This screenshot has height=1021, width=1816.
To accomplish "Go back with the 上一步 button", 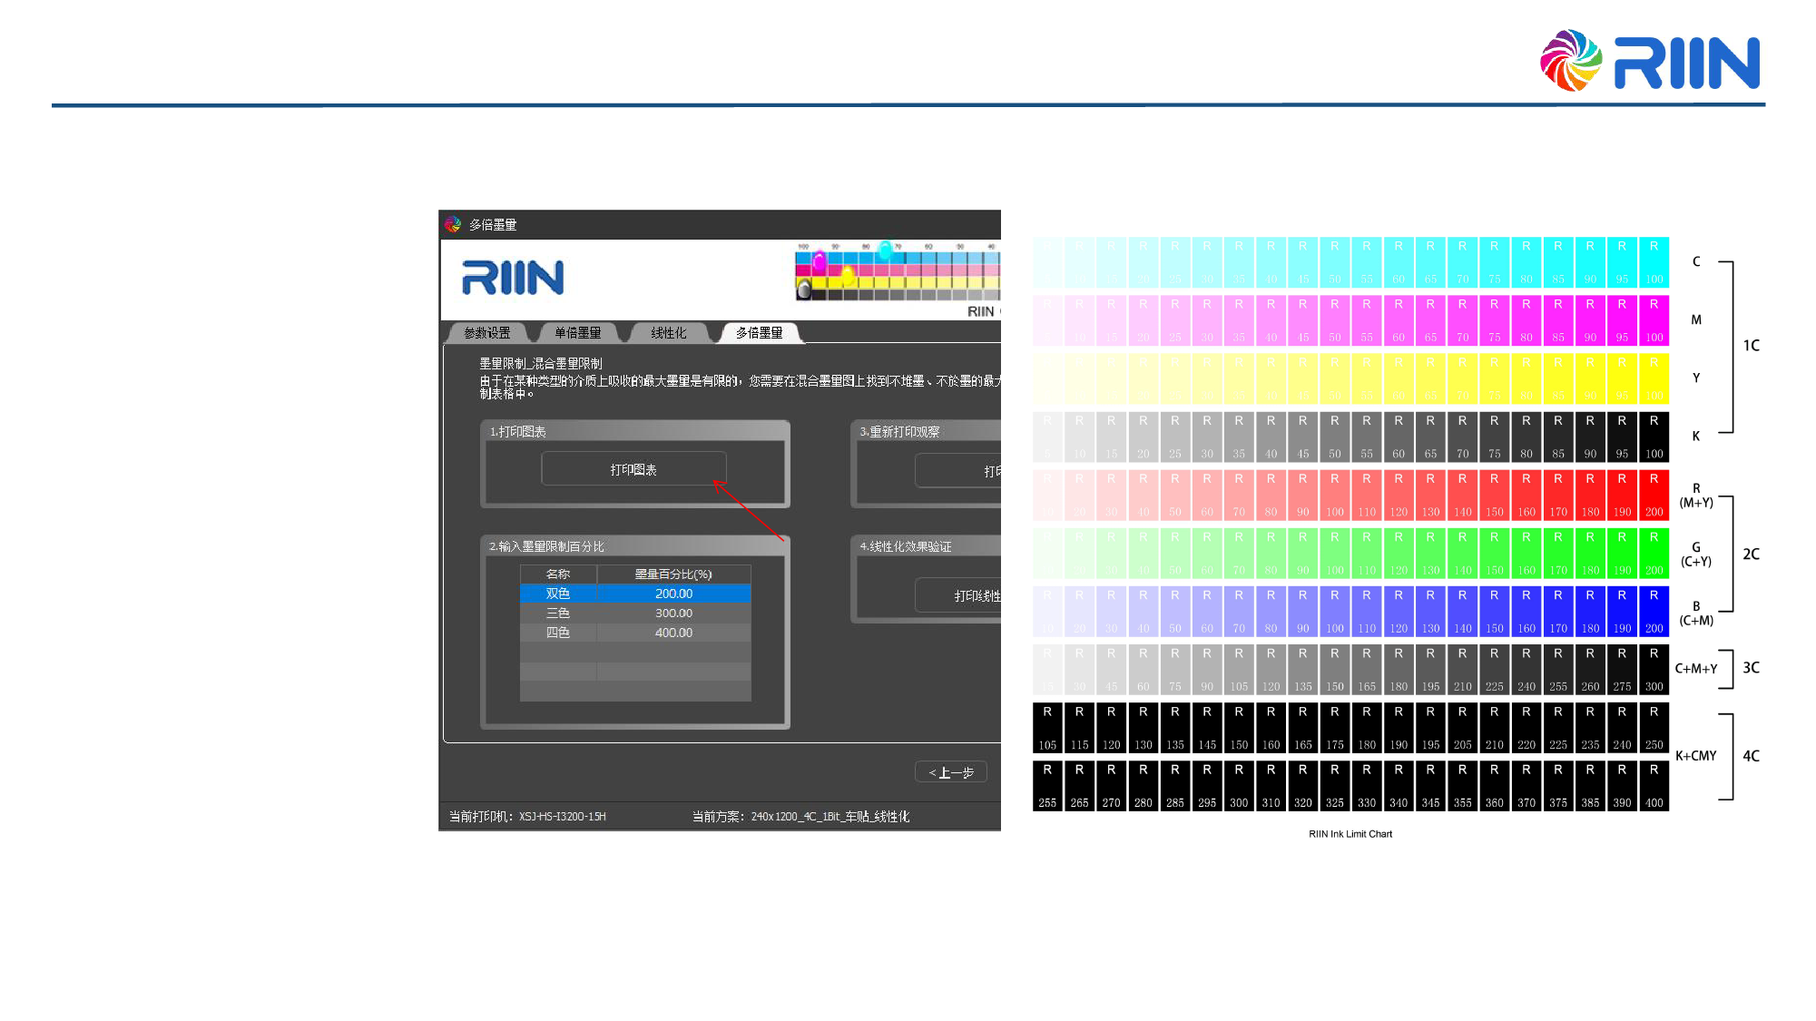I will [x=950, y=772].
